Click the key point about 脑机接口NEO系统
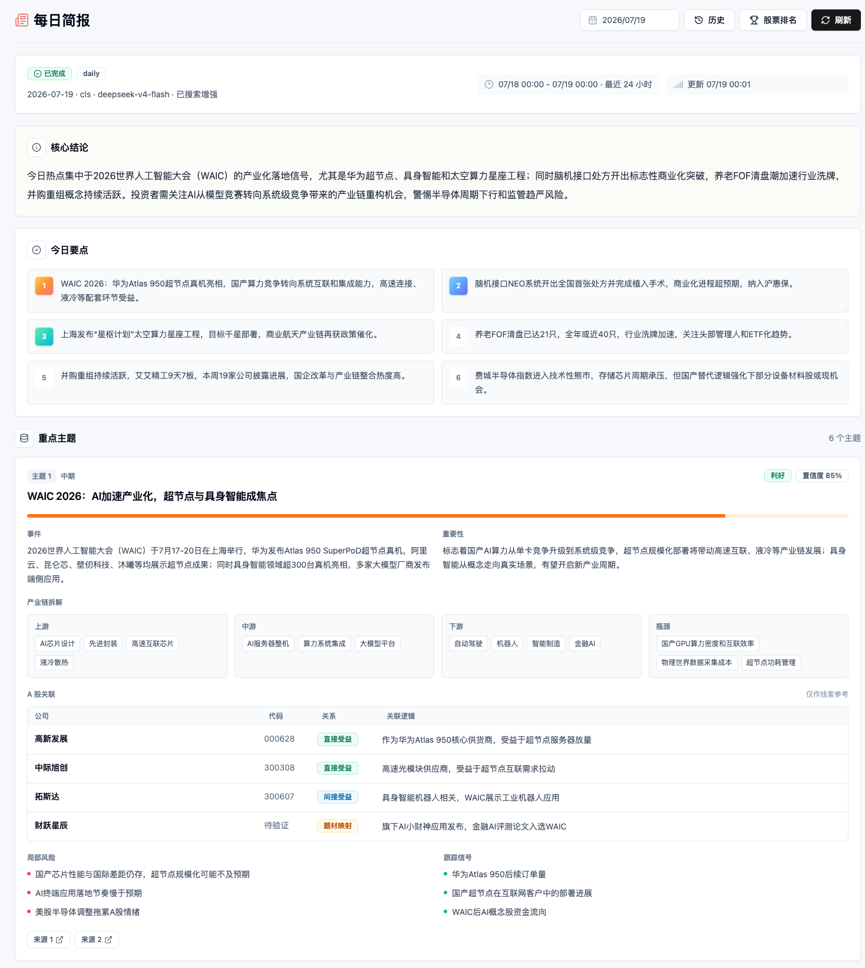 point(645,291)
